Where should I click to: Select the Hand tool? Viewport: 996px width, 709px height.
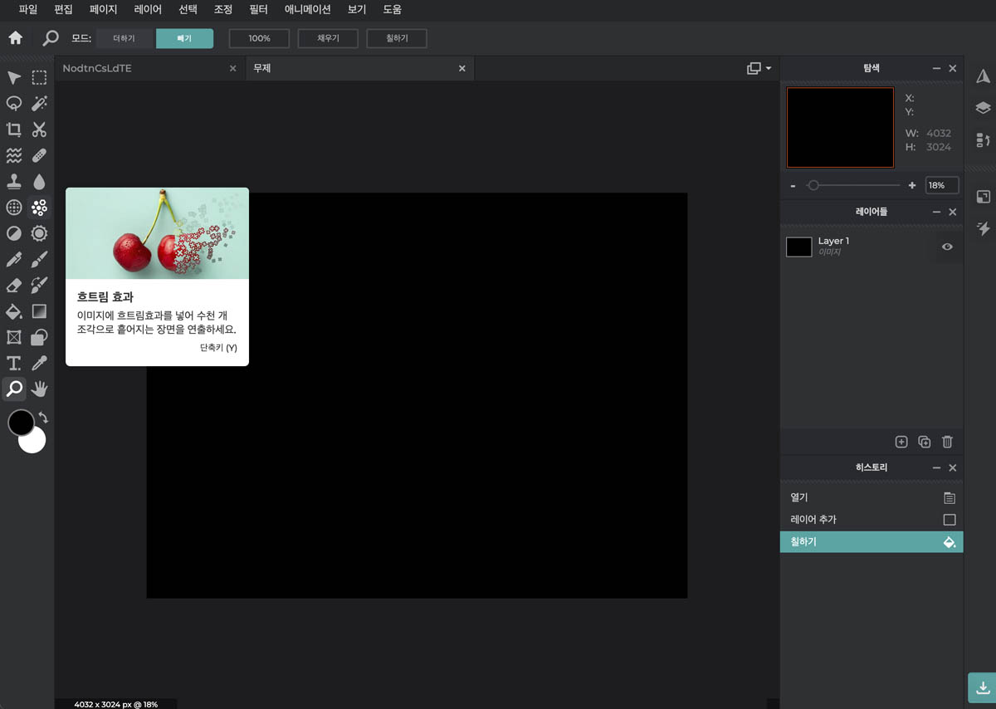38,389
